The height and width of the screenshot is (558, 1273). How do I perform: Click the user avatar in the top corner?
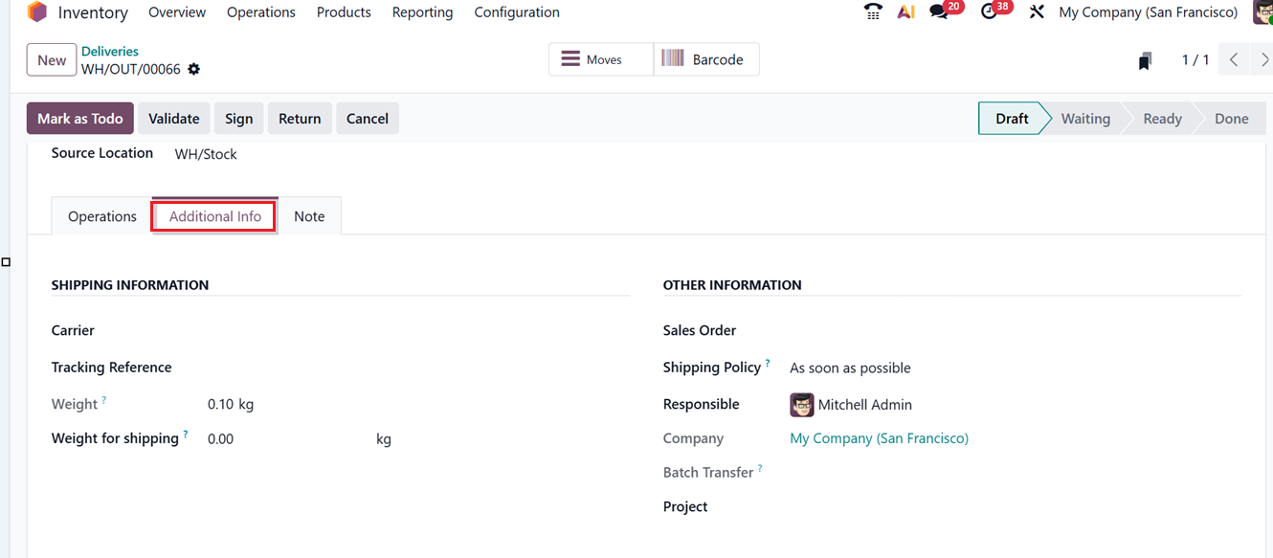click(1263, 12)
